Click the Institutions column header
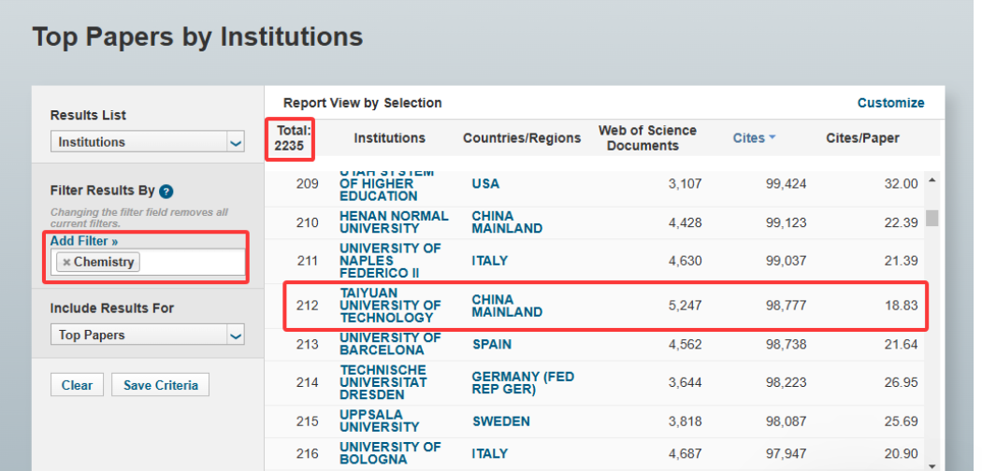 tap(390, 138)
